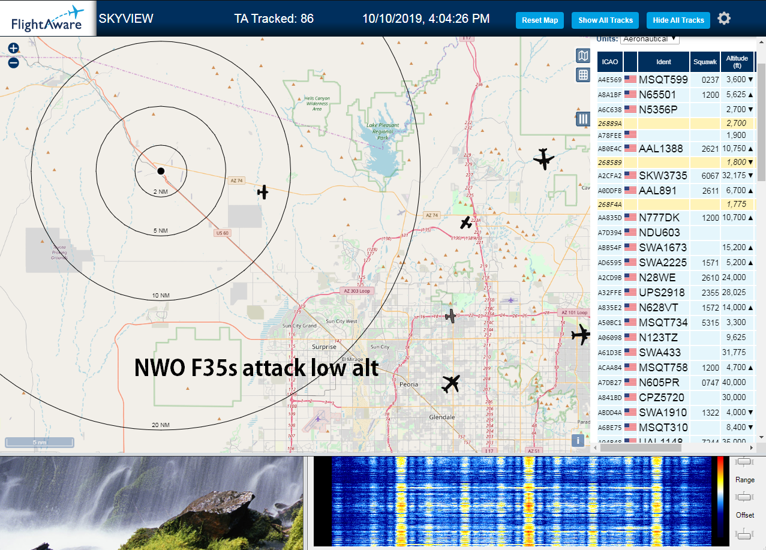Screen dimensions: 766x550
Task: Select the SWA1673 row
Action: click(x=676, y=247)
